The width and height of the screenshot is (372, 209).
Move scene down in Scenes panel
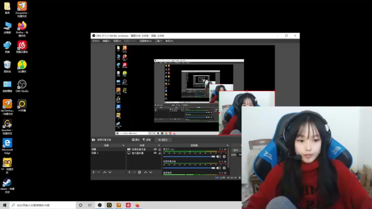(110, 172)
